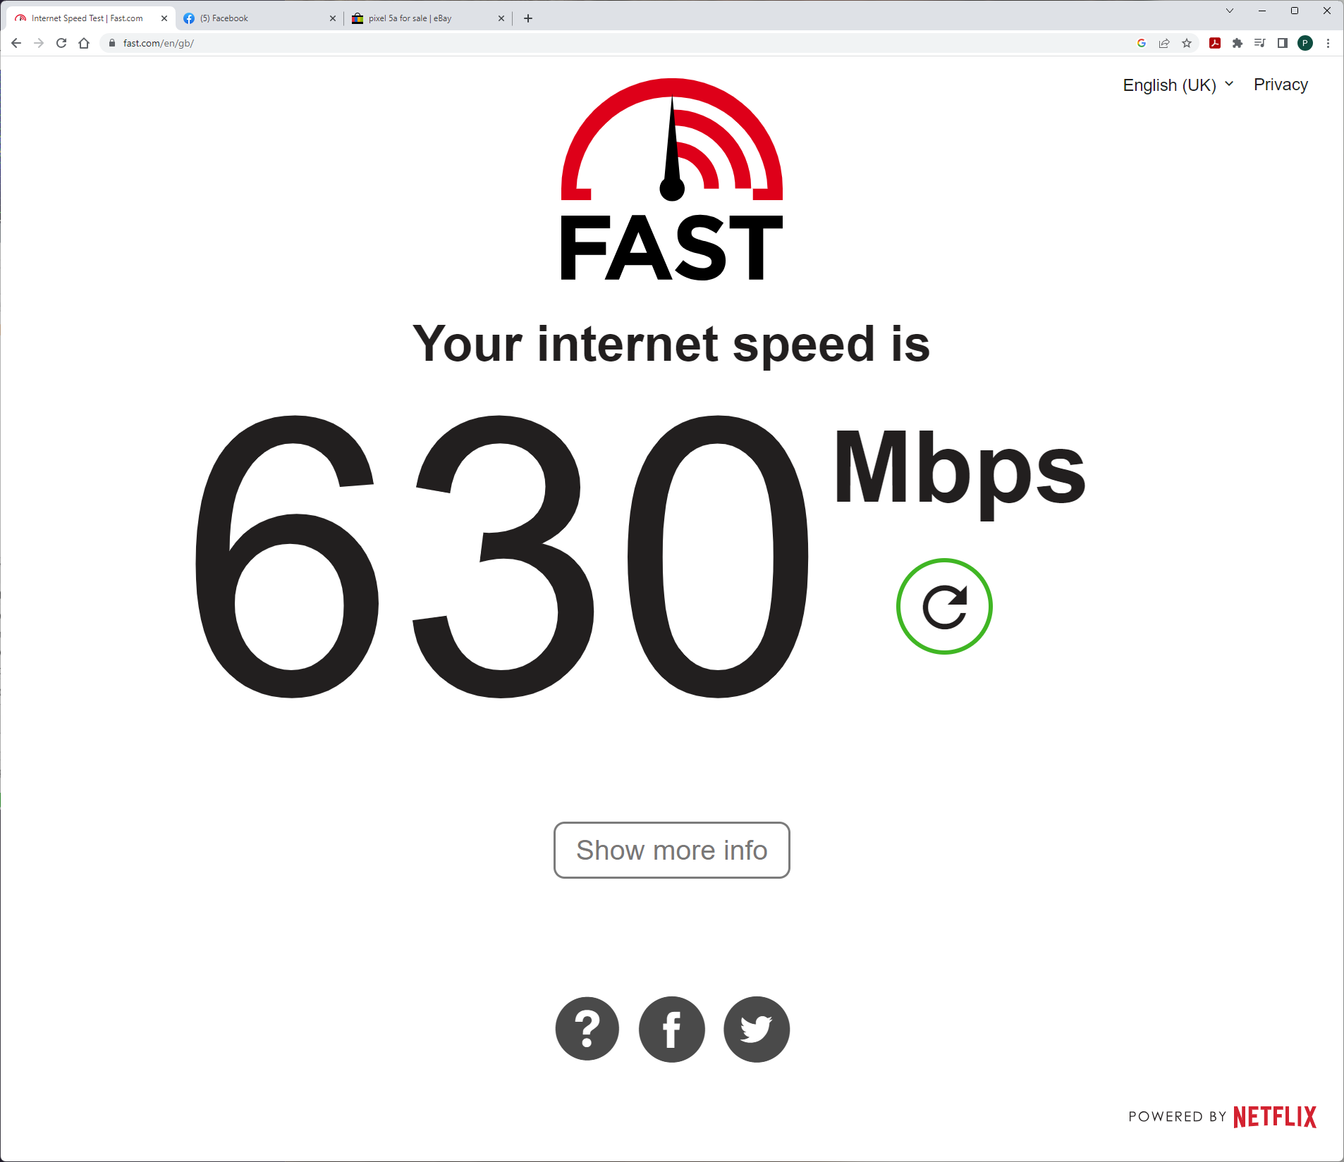Click the green restart speed test icon
The width and height of the screenshot is (1344, 1162).
[944, 606]
